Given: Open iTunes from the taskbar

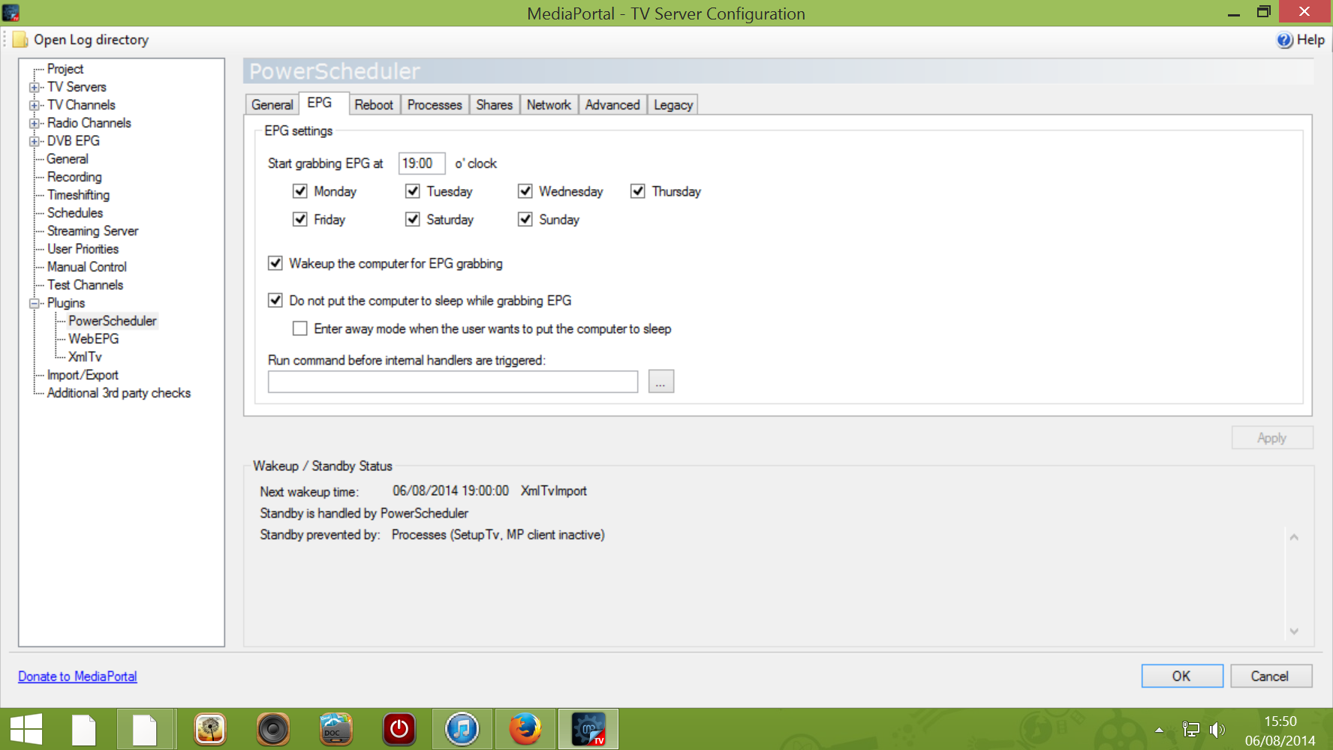Looking at the screenshot, I should click(x=462, y=729).
